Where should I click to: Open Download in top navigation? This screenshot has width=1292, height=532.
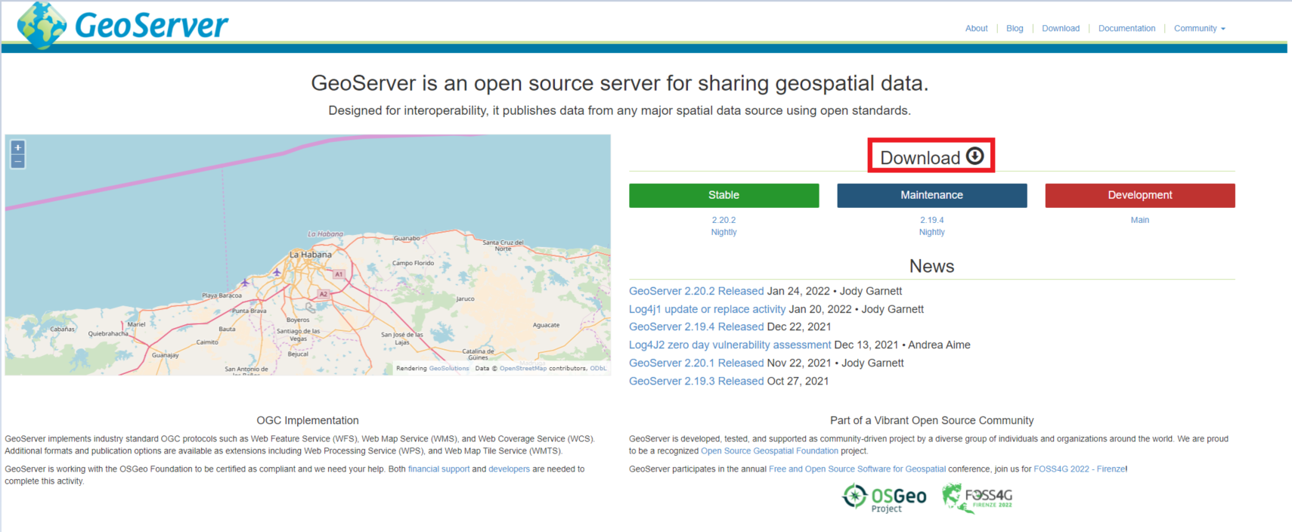pos(1061,29)
